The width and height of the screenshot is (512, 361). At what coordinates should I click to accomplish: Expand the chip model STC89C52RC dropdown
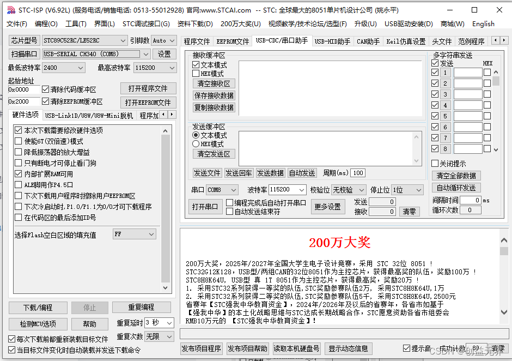tap(123, 40)
